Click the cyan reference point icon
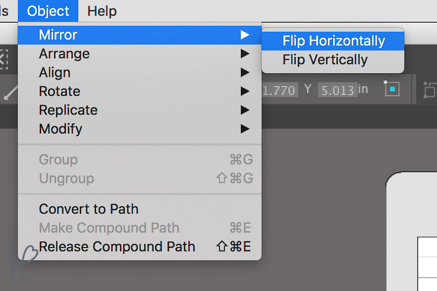 [x=392, y=89]
